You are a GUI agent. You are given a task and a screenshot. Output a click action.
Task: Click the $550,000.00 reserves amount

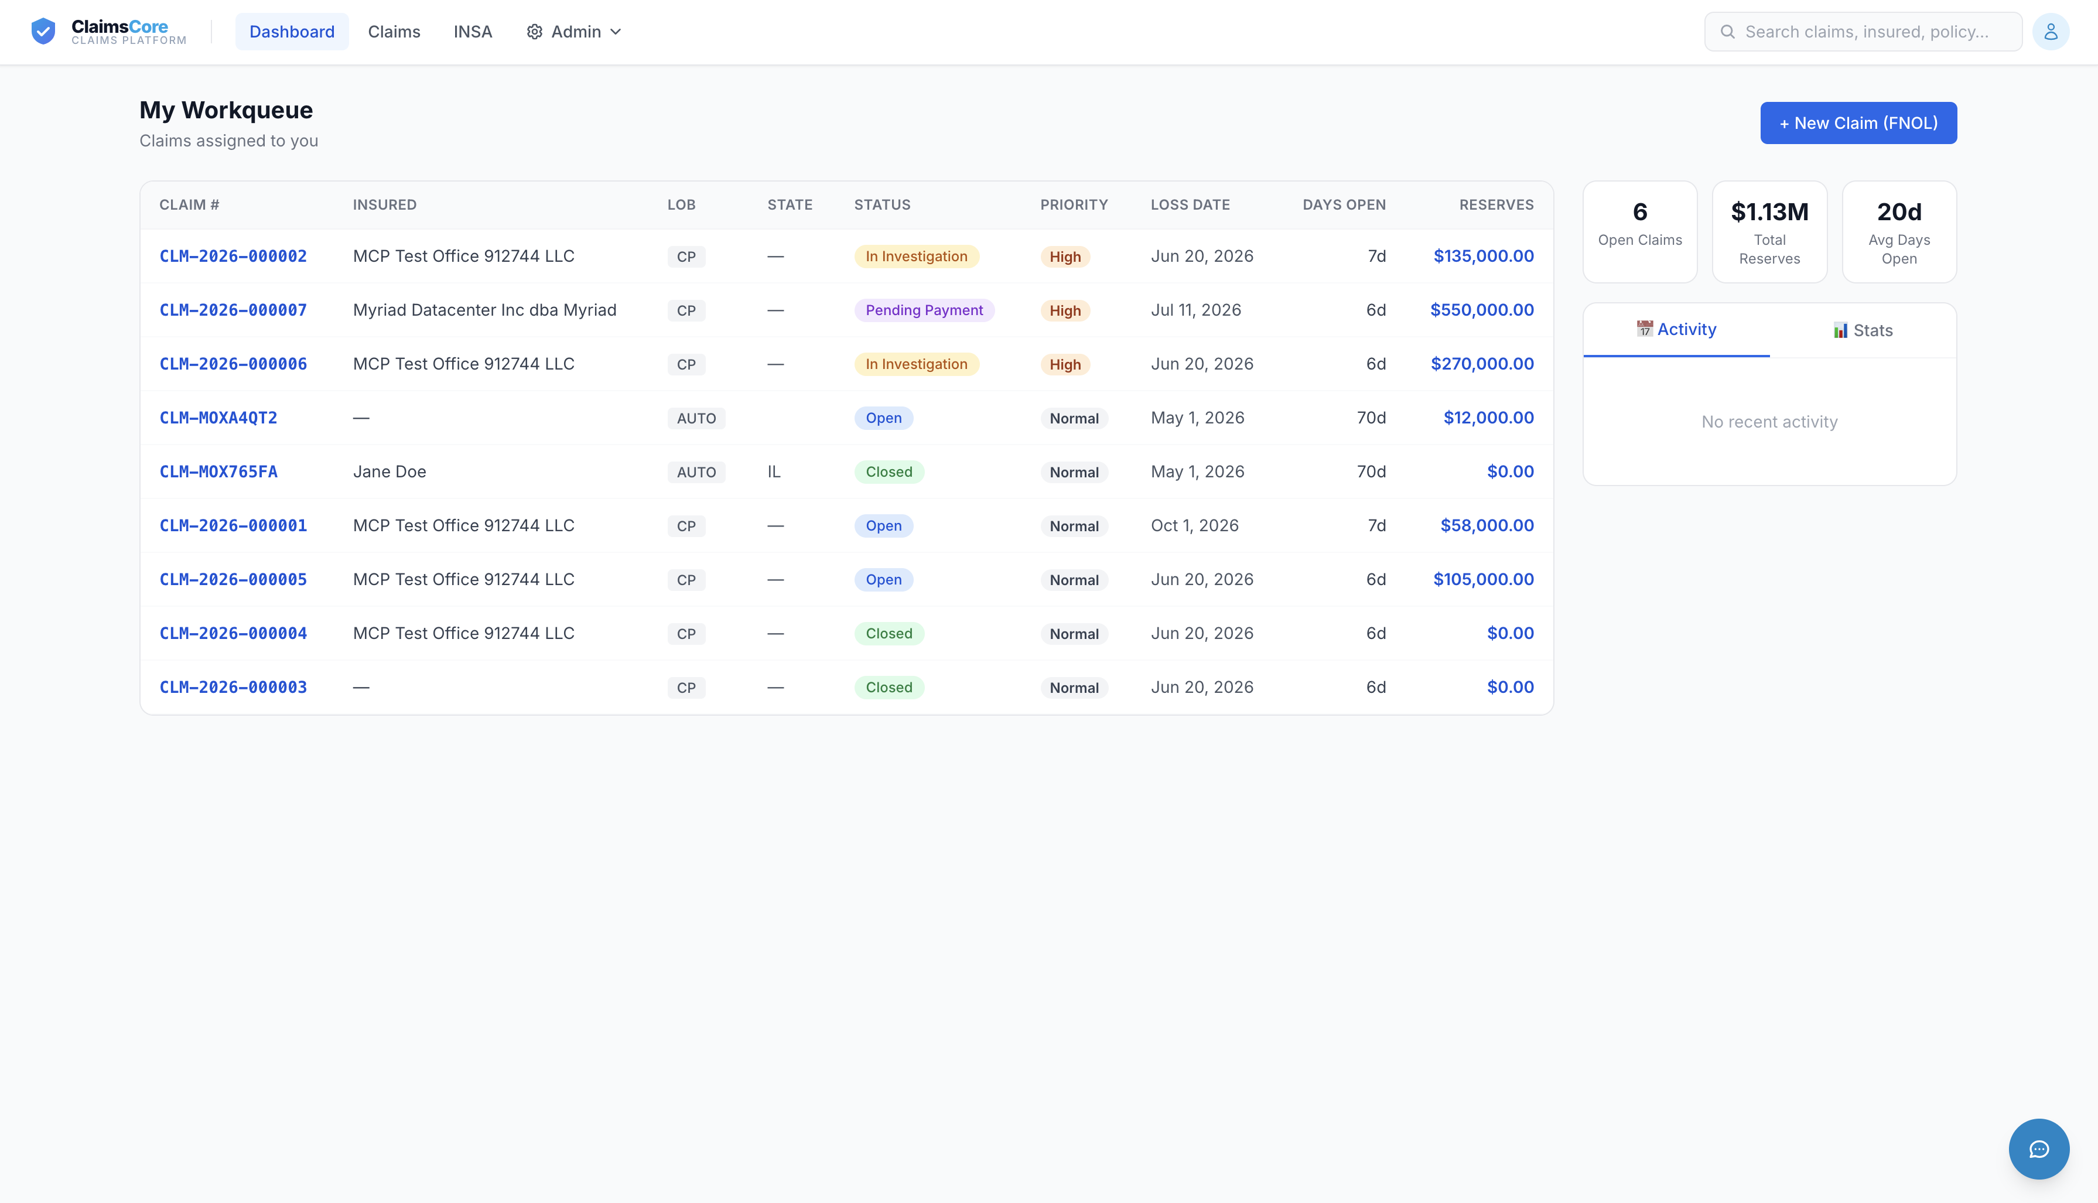point(1482,310)
